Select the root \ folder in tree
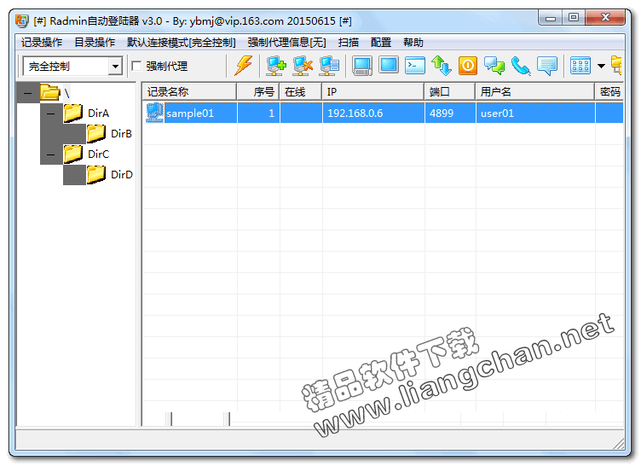Screen dimensions: 641x466 [55, 92]
